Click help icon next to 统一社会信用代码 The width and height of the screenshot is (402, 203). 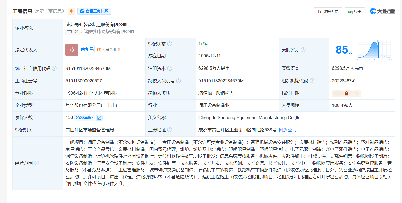click(54, 68)
